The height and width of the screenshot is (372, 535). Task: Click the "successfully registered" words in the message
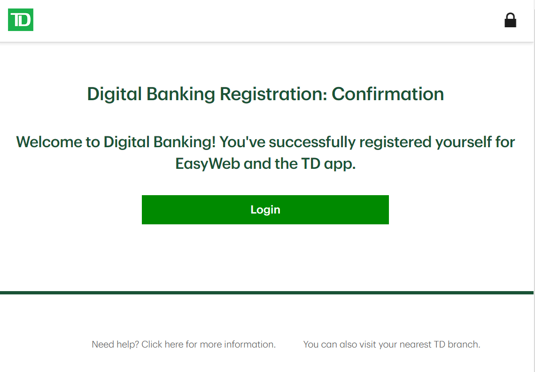click(350, 142)
